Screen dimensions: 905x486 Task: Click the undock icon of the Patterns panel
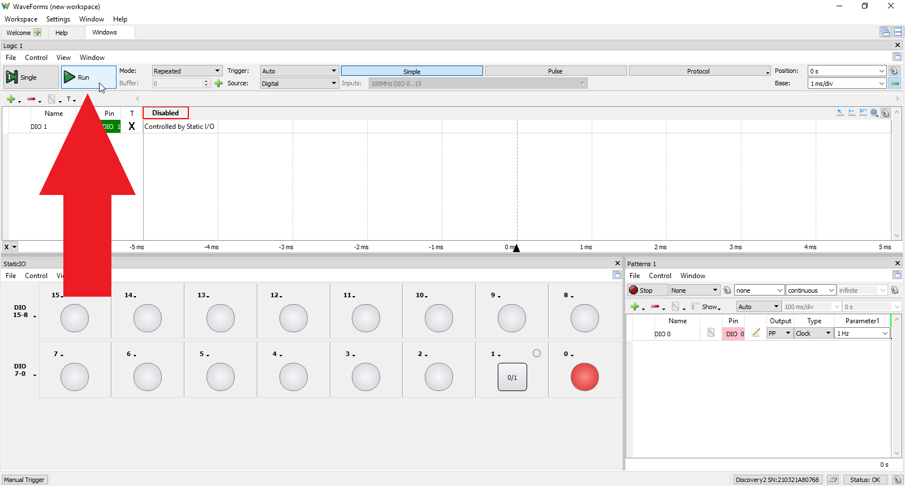pyautogui.click(x=897, y=275)
